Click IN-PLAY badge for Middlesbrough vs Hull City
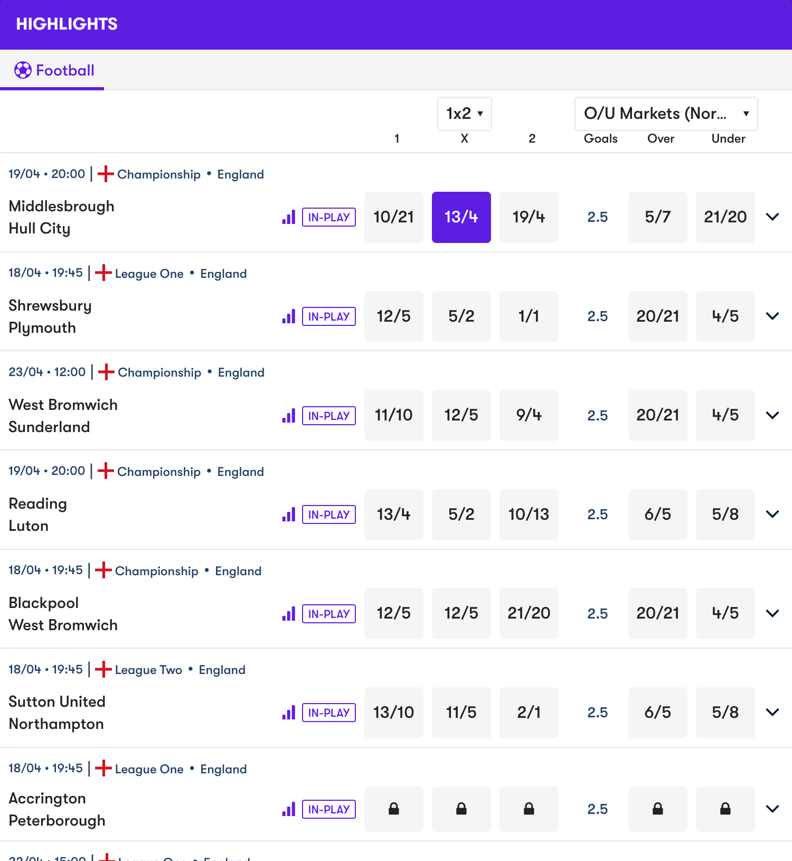 pos(329,217)
